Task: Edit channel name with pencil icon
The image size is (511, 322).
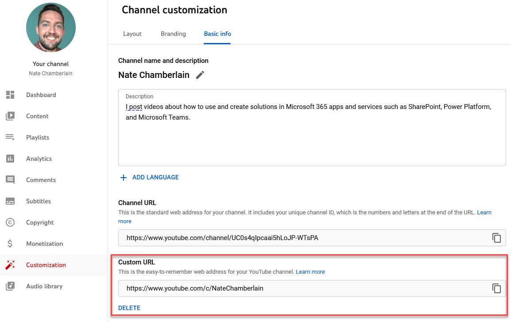Action: coord(200,75)
